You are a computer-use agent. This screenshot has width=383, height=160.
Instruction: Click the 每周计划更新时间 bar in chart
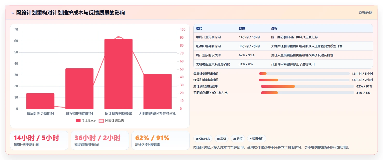[x=40, y=101]
